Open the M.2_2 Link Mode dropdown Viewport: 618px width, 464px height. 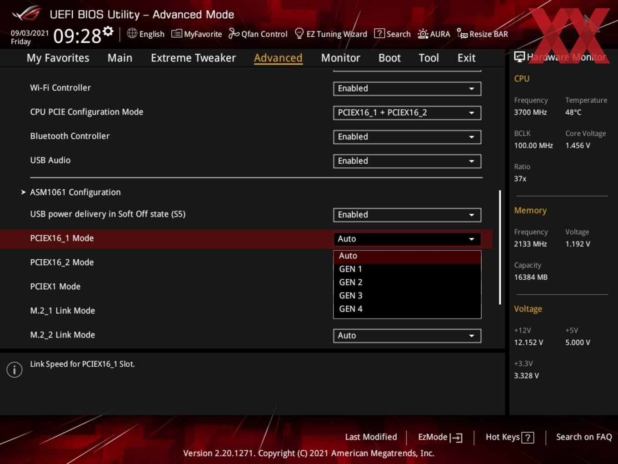point(407,336)
